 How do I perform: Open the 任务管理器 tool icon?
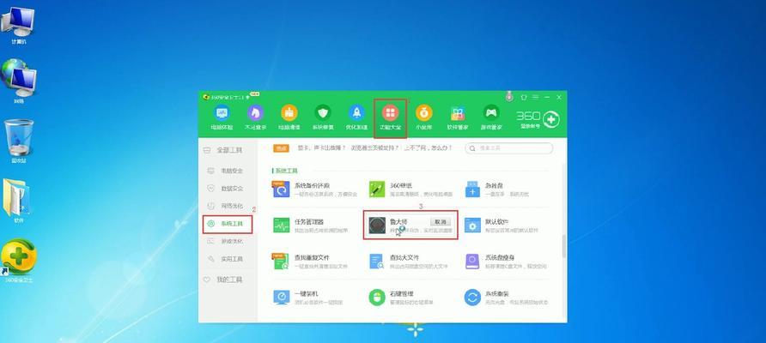(281, 225)
